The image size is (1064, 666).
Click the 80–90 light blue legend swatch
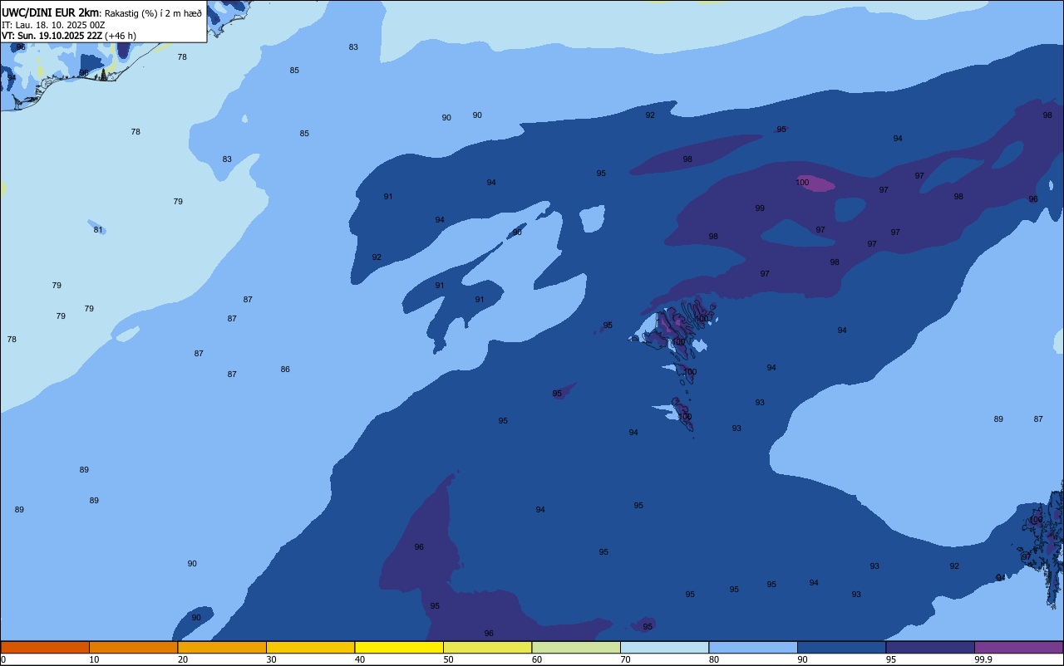pos(753,647)
